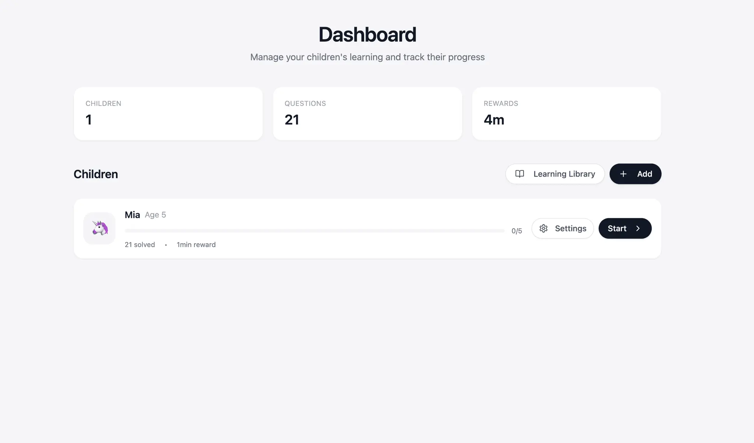Click the child name Mia

pyautogui.click(x=132, y=215)
